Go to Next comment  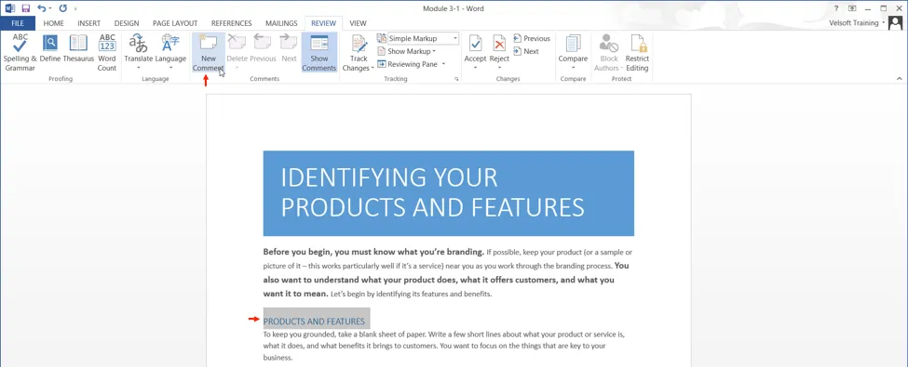[289, 48]
